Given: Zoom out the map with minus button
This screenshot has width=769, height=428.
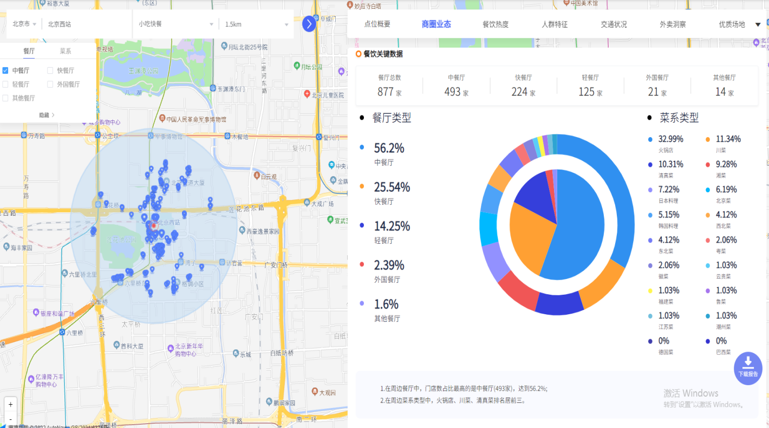Looking at the screenshot, I should [11, 419].
